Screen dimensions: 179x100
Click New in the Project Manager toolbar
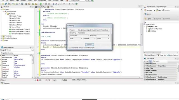click(x=158, y=10)
